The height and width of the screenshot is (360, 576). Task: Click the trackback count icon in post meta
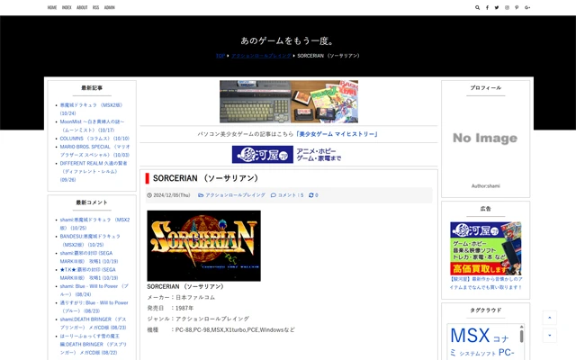coord(314,195)
